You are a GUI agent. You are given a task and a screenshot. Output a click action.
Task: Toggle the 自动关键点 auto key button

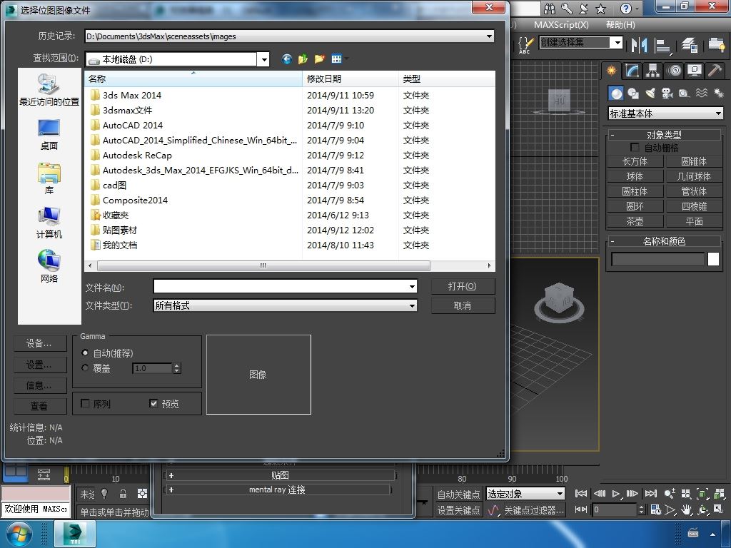(x=458, y=494)
